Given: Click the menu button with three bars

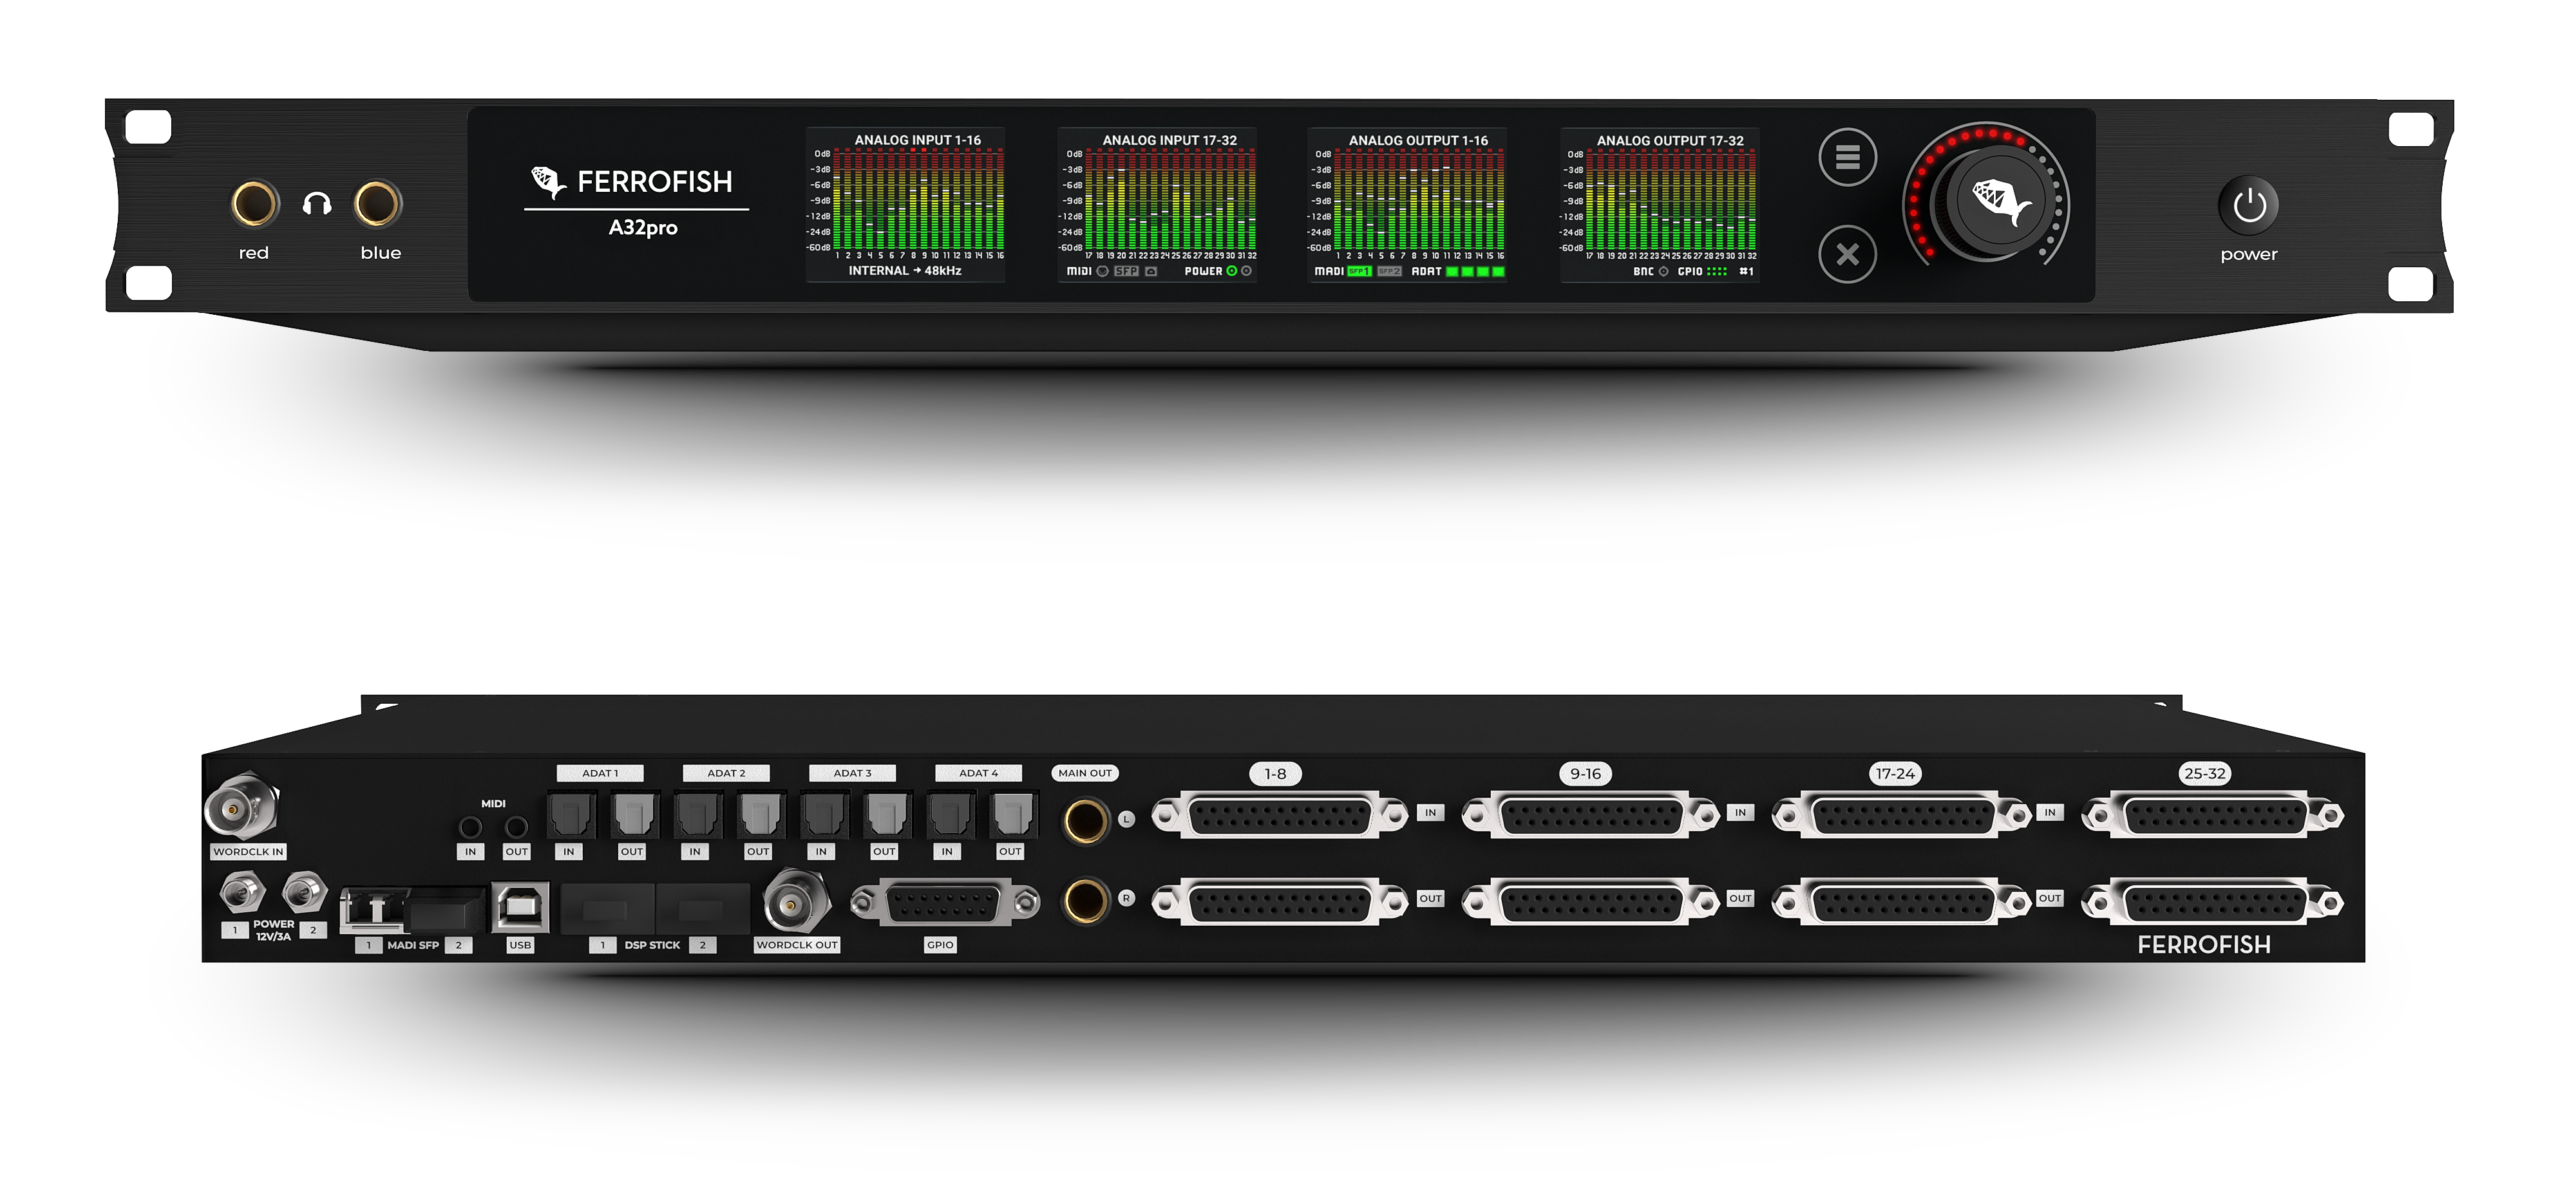Looking at the screenshot, I should pos(1847,157).
